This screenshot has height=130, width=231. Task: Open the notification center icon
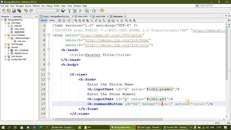point(226,127)
